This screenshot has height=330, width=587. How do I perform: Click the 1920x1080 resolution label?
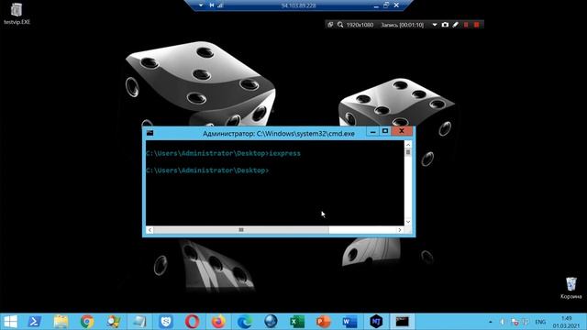[360, 25]
